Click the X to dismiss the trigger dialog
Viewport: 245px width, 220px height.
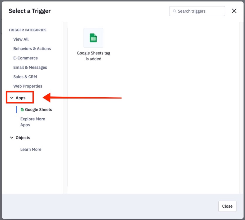click(234, 11)
